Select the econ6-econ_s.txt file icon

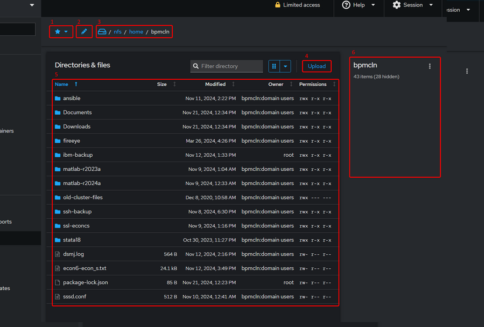58,269
